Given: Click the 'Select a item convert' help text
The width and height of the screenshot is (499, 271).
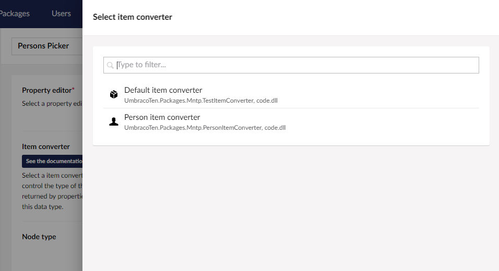Looking at the screenshot, I should pos(52,176).
